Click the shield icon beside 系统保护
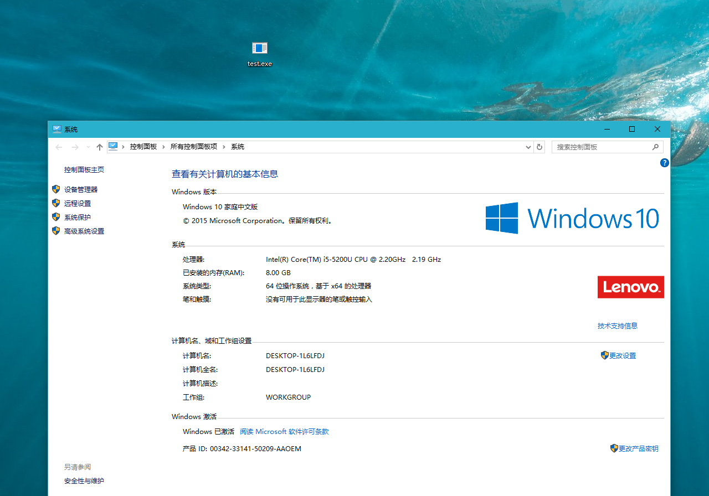Image resolution: width=709 pixels, height=496 pixels. tap(56, 217)
